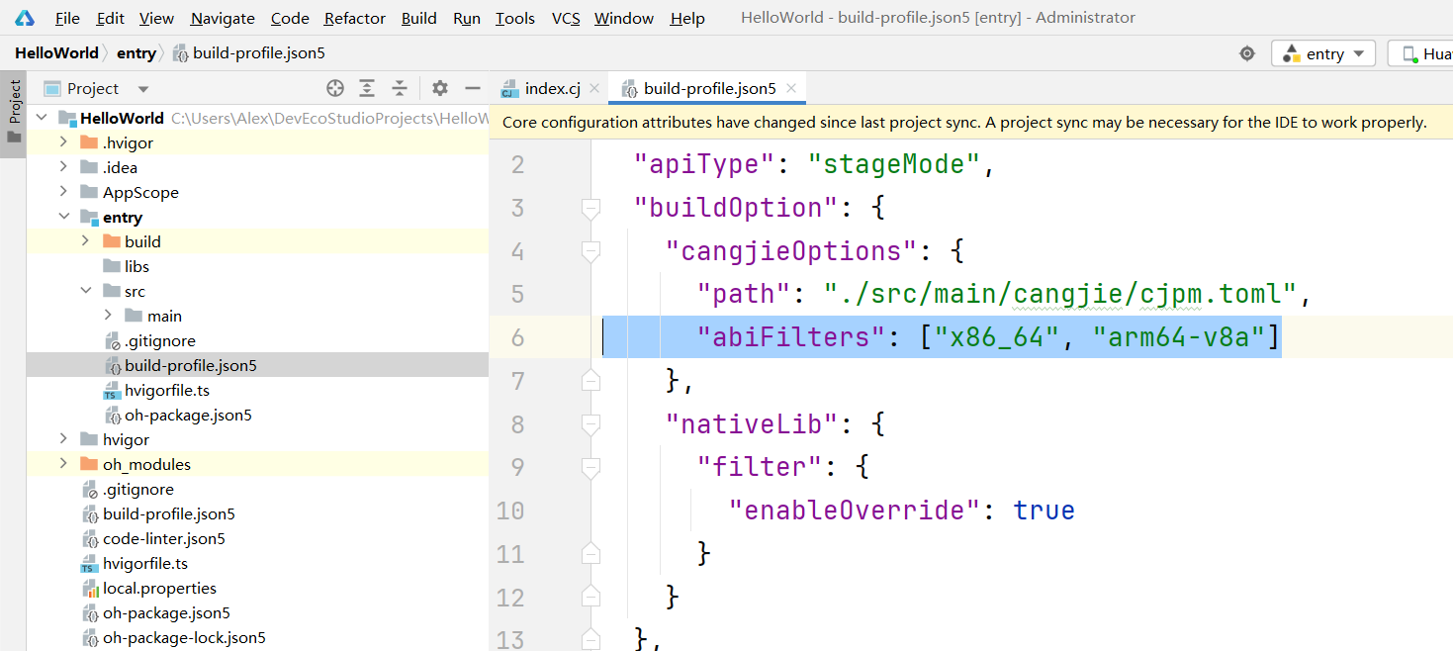Select build-profile.json5 under entry
This screenshot has height=651, width=1453.
tap(190, 365)
